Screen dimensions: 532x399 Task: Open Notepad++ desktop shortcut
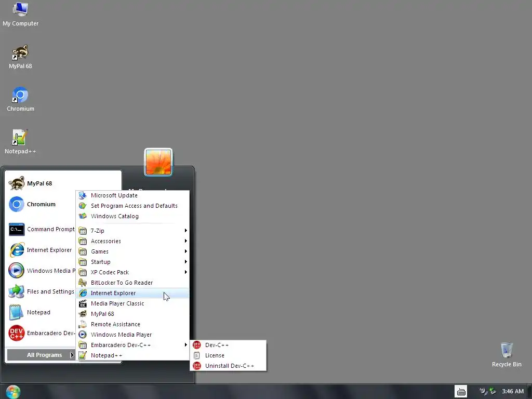tap(20, 142)
